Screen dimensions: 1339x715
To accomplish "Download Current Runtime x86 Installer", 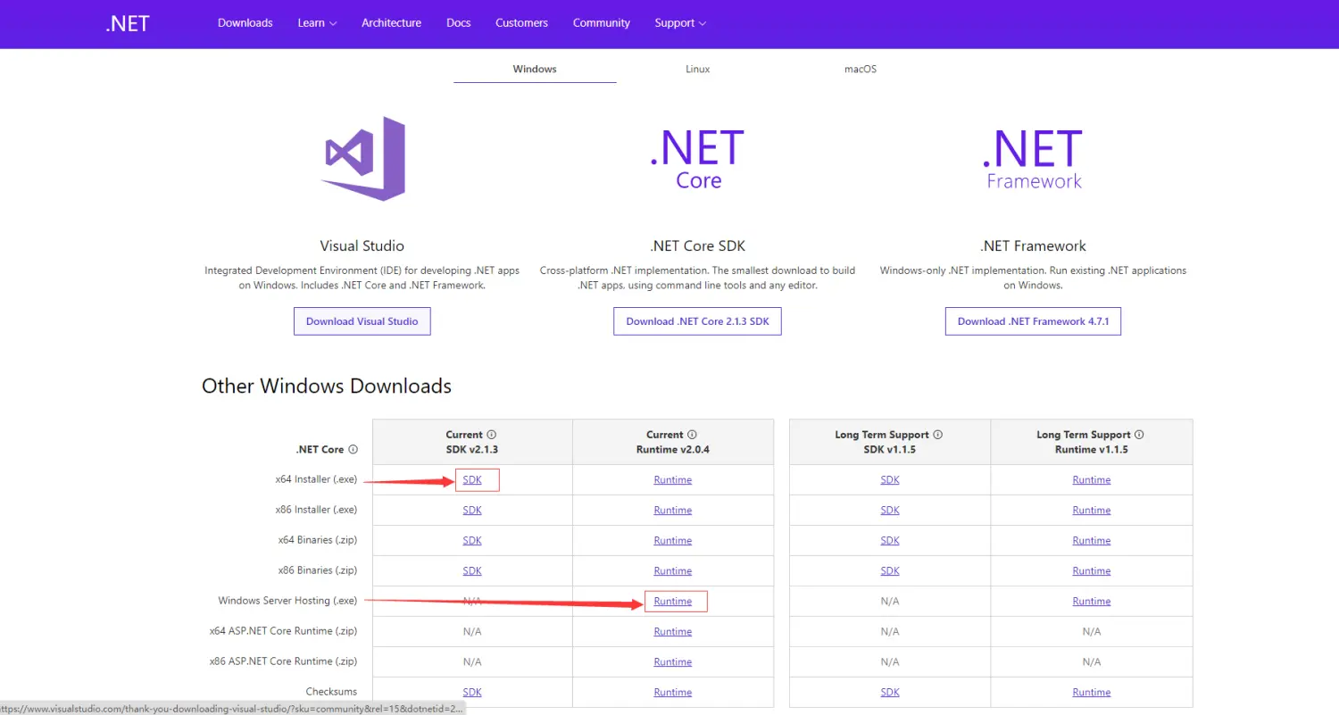I will (673, 511).
